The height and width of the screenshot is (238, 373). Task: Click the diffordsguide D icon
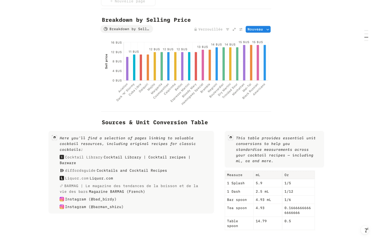62,171
